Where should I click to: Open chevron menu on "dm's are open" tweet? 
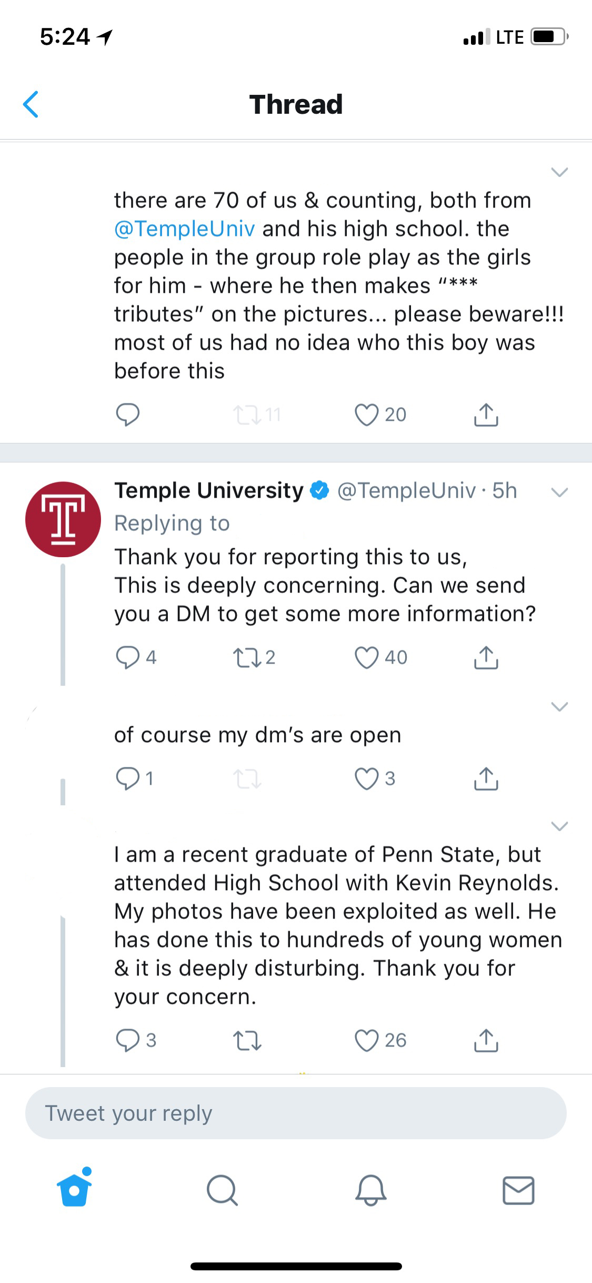(559, 706)
